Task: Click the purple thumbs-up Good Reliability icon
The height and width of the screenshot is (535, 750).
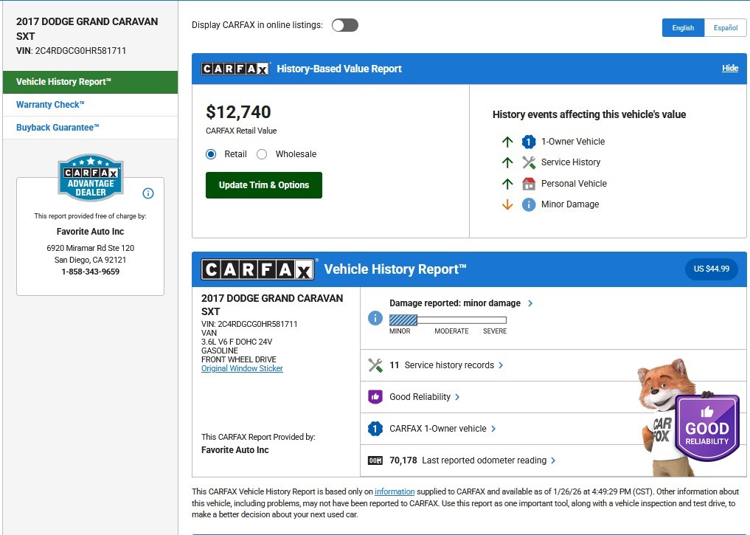Action: (x=375, y=397)
